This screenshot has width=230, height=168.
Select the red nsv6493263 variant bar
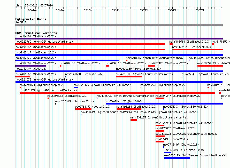point(129,109)
